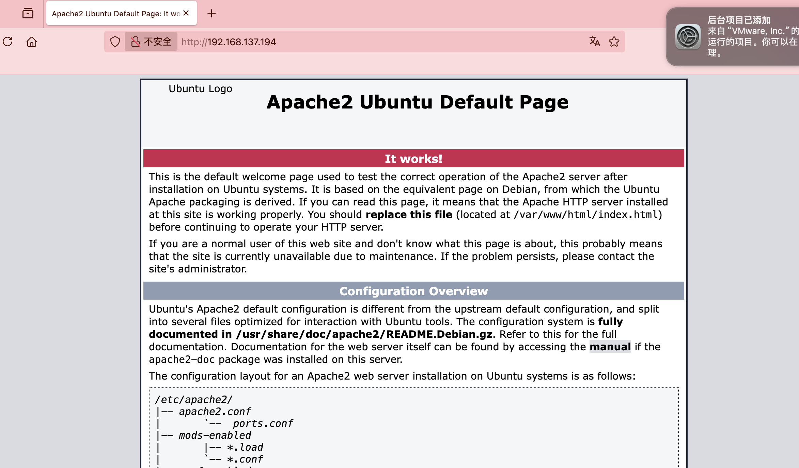Reload the current page
The width and height of the screenshot is (799, 468).
coord(8,42)
